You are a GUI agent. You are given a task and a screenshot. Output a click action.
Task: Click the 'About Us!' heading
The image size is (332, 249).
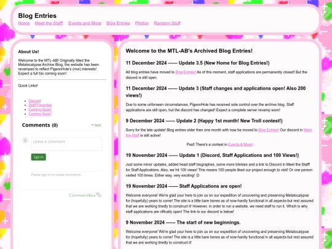point(28,52)
